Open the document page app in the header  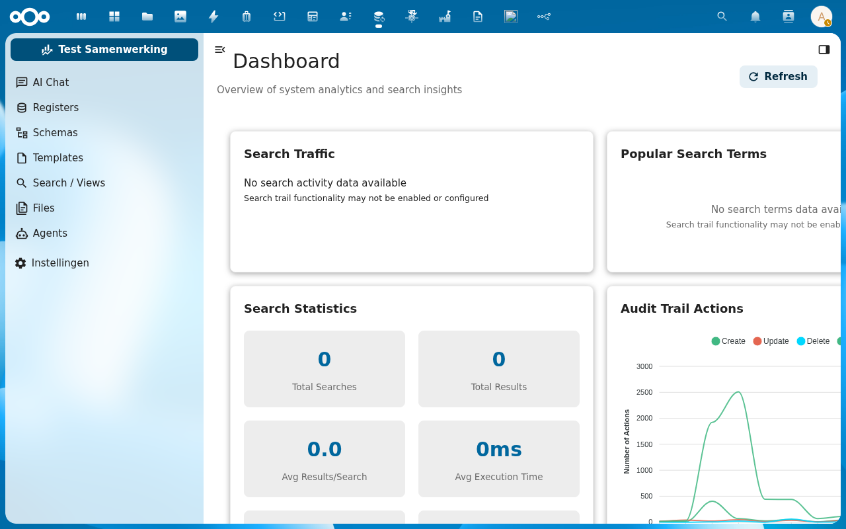[478, 17]
